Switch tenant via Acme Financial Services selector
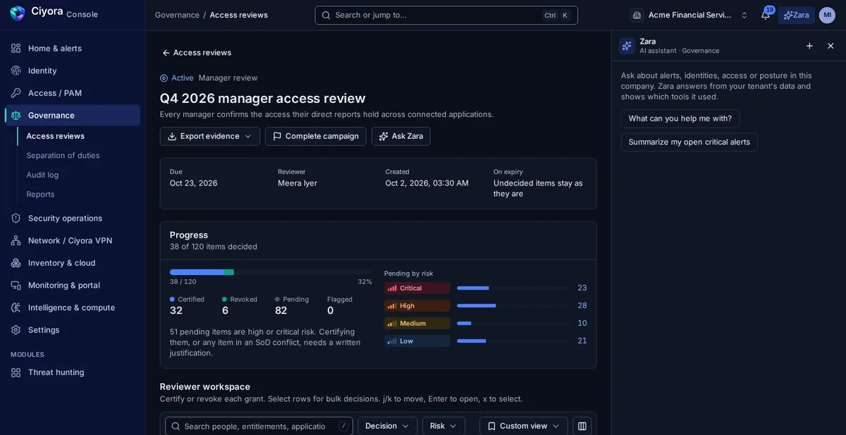Viewport: 846px width, 435px height. pyautogui.click(x=690, y=15)
